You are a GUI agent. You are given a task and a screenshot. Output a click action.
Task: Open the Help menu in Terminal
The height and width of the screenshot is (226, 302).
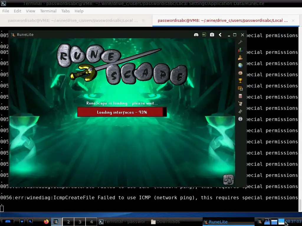point(79,11)
